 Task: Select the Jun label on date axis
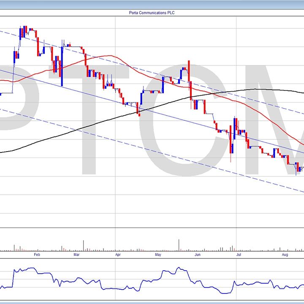197,255
